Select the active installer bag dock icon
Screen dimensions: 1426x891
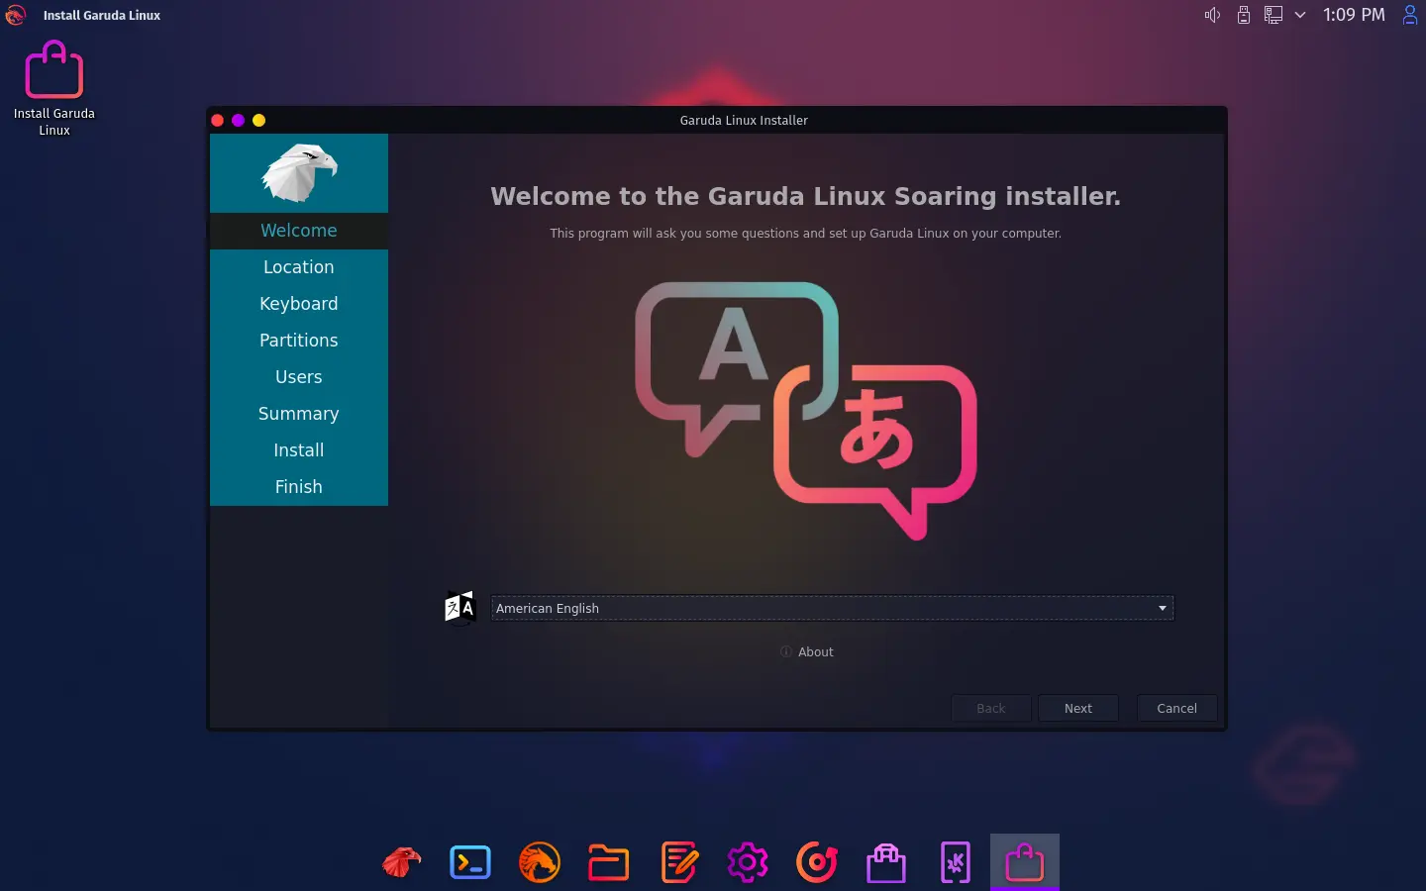(1025, 862)
